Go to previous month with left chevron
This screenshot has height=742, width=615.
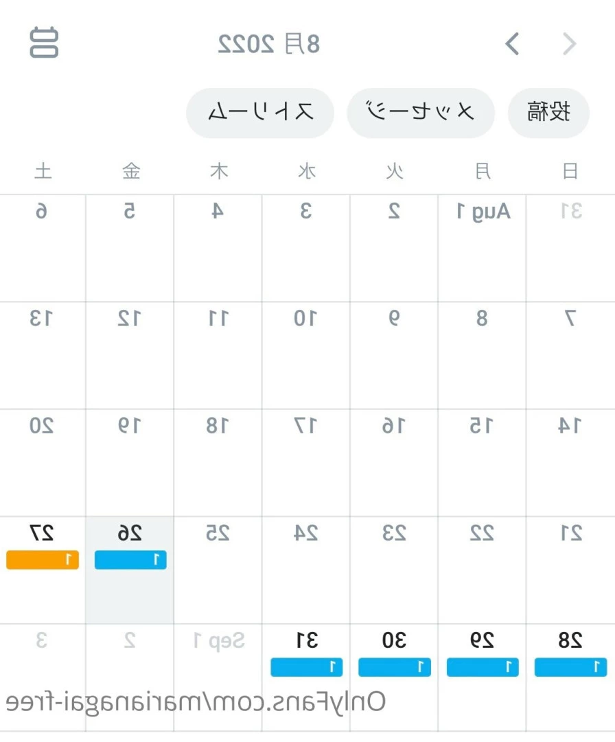click(513, 44)
